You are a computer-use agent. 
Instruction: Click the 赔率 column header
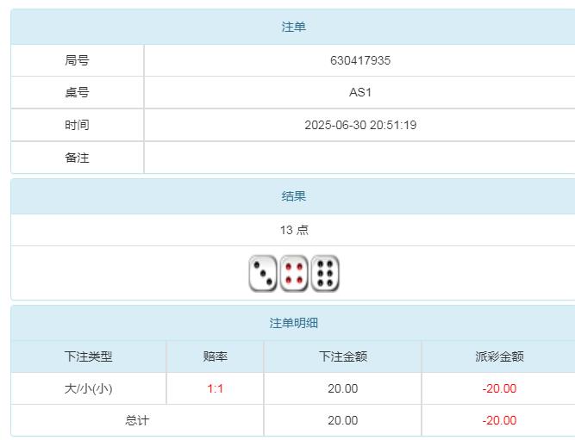(x=215, y=356)
